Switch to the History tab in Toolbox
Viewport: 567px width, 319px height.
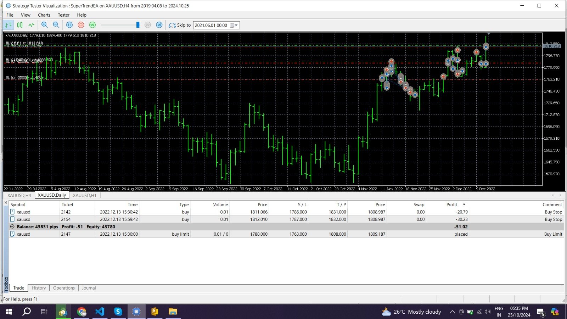point(38,288)
